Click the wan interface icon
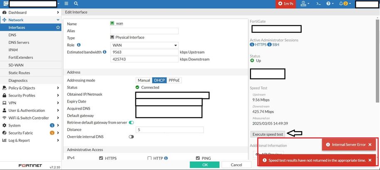The image size is (380, 170). click(x=112, y=23)
